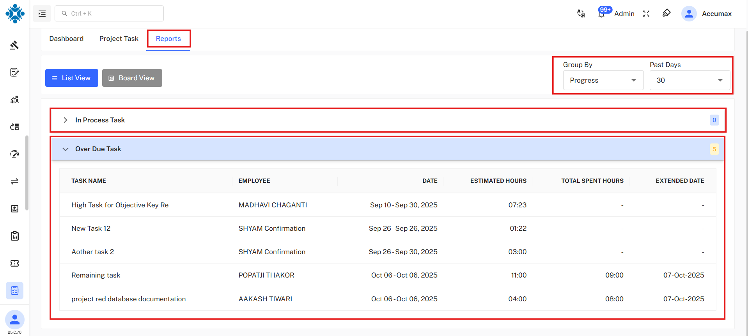Select the highlighted task checklist sidebar icon
Image resolution: width=748 pixels, height=336 pixels.
click(x=14, y=291)
